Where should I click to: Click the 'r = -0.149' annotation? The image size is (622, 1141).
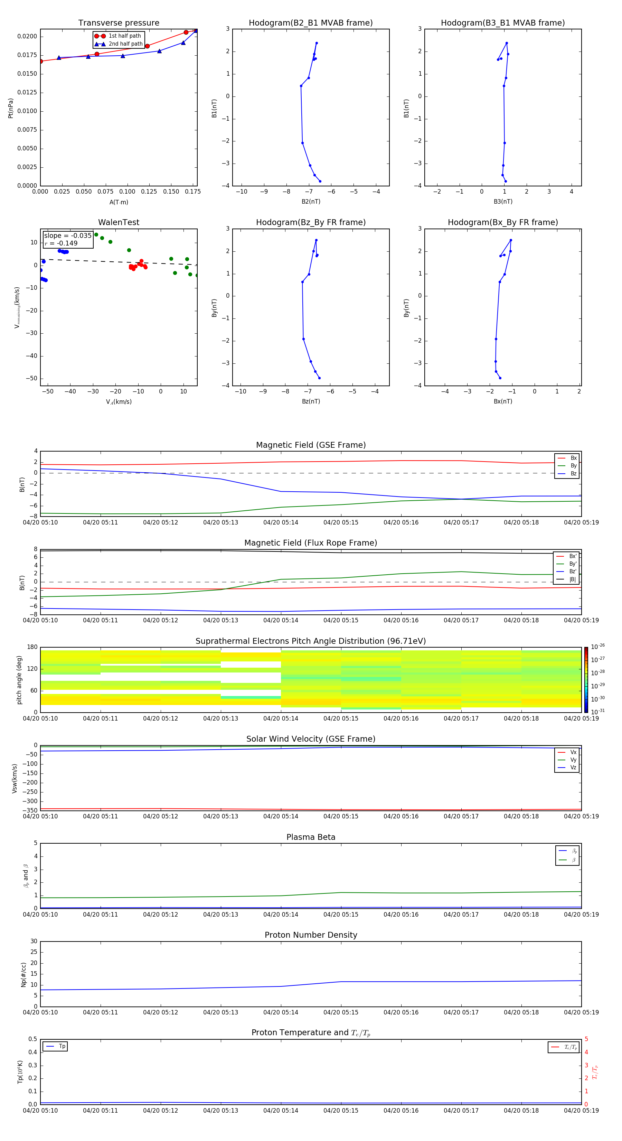coord(61,243)
